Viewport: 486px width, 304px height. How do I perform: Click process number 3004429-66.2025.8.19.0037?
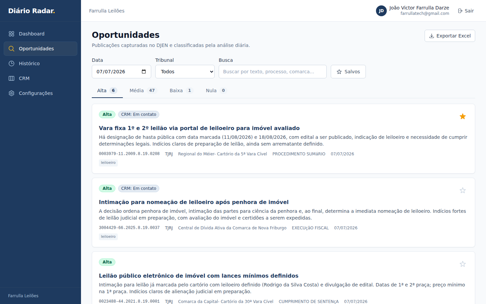click(129, 228)
